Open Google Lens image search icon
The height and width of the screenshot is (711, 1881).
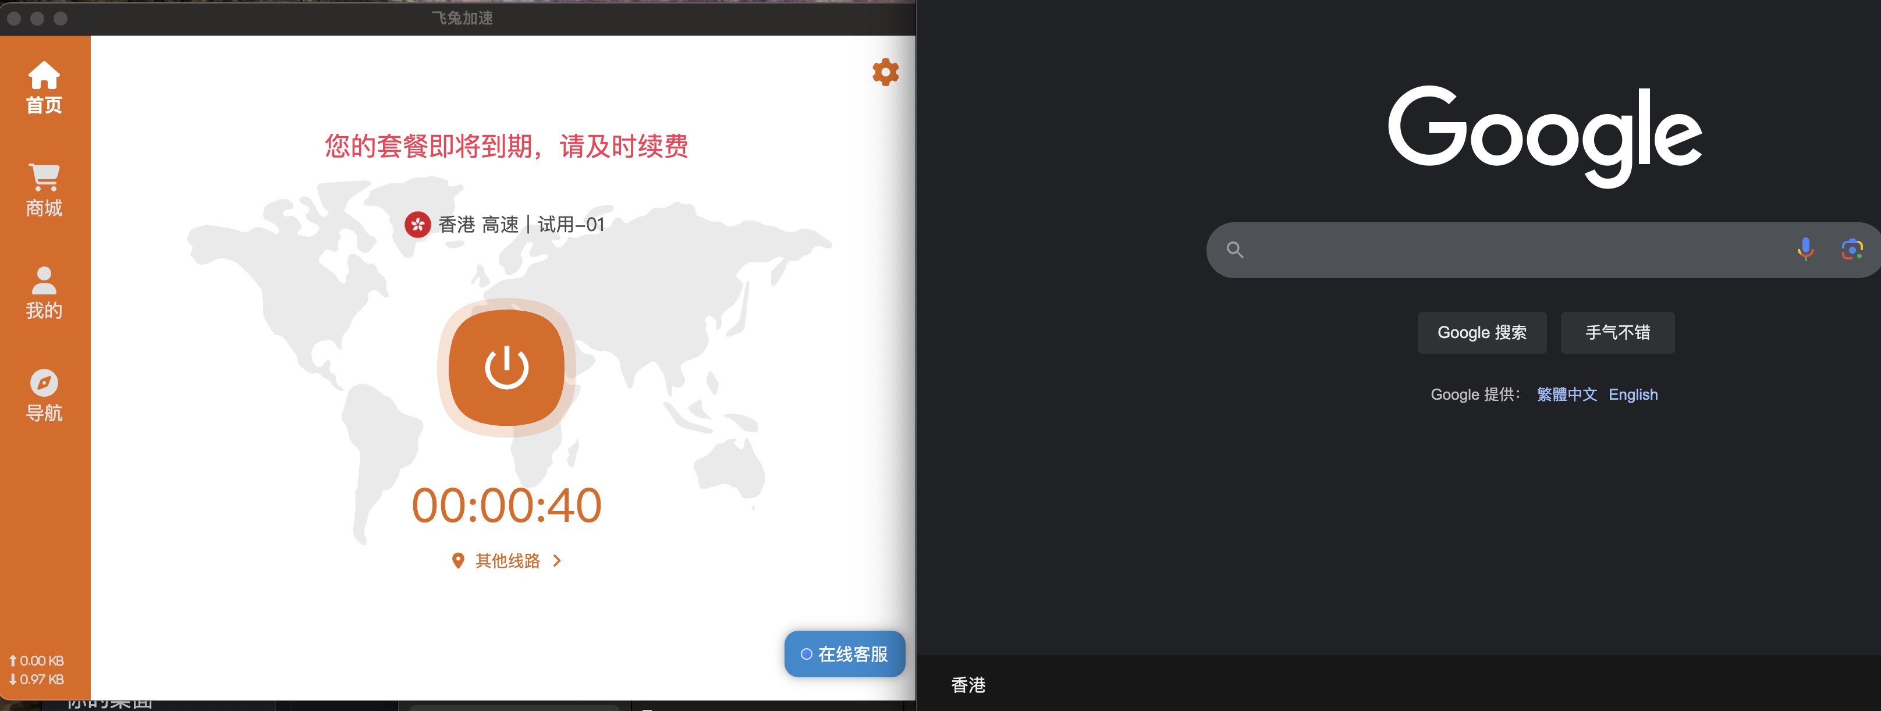click(1852, 250)
